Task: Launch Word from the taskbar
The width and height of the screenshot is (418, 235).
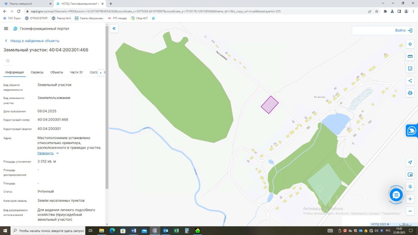Action: coord(134,231)
